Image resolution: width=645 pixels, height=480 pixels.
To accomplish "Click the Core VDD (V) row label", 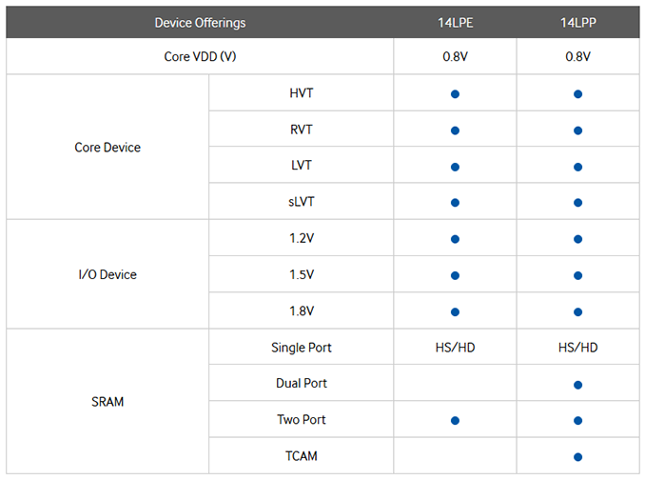I will tap(200, 57).
